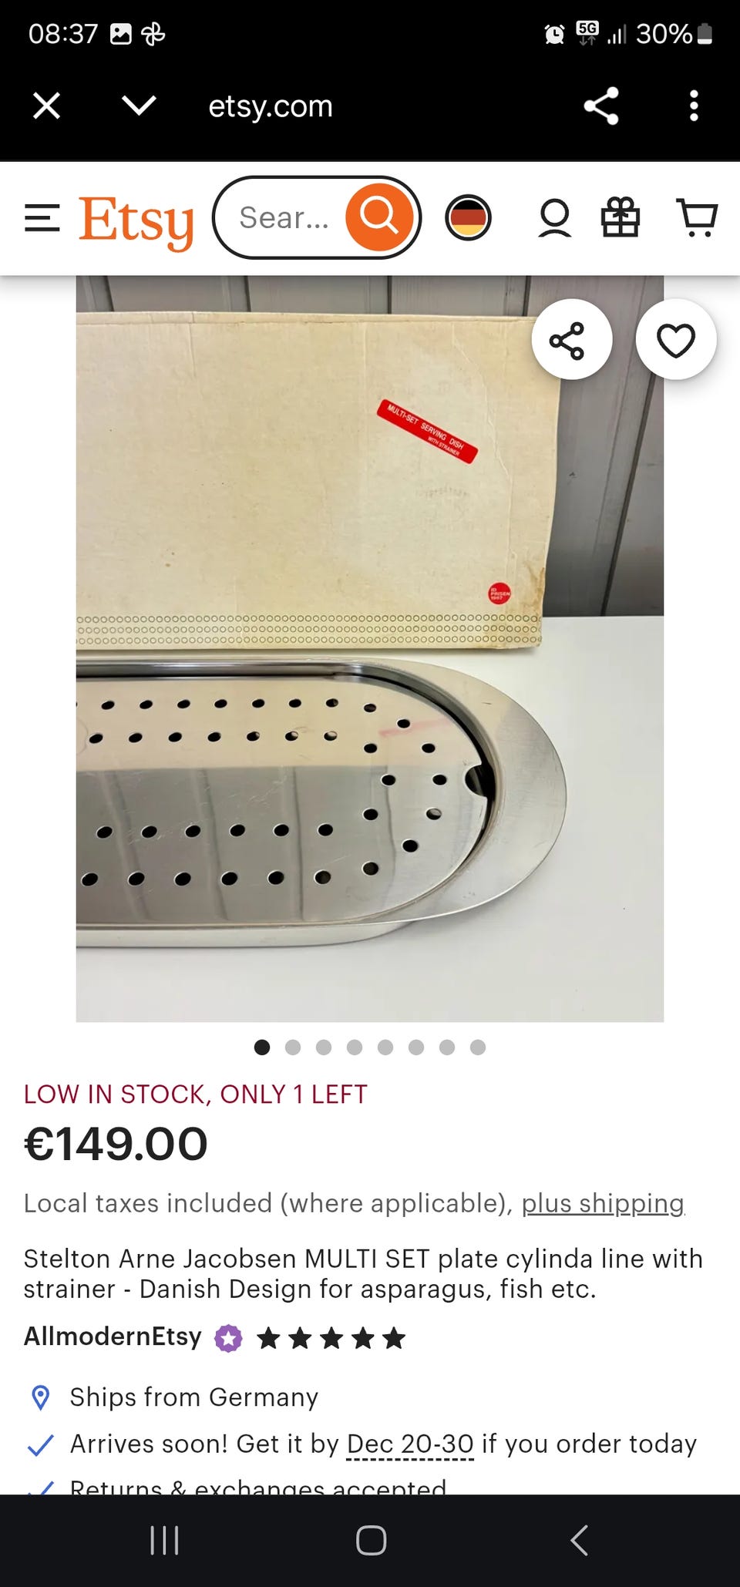Tap the Dec 20-30 delivery estimate
Image resolution: width=740 pixels, height=1587 pixels.
410,1444
